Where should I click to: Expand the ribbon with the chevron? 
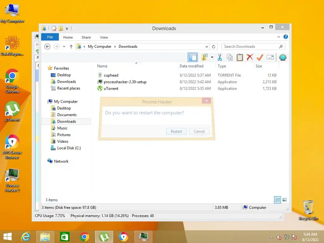(278, 37)
